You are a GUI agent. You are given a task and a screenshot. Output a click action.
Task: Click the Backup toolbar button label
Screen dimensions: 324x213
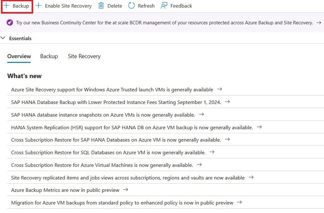[21, 6]
